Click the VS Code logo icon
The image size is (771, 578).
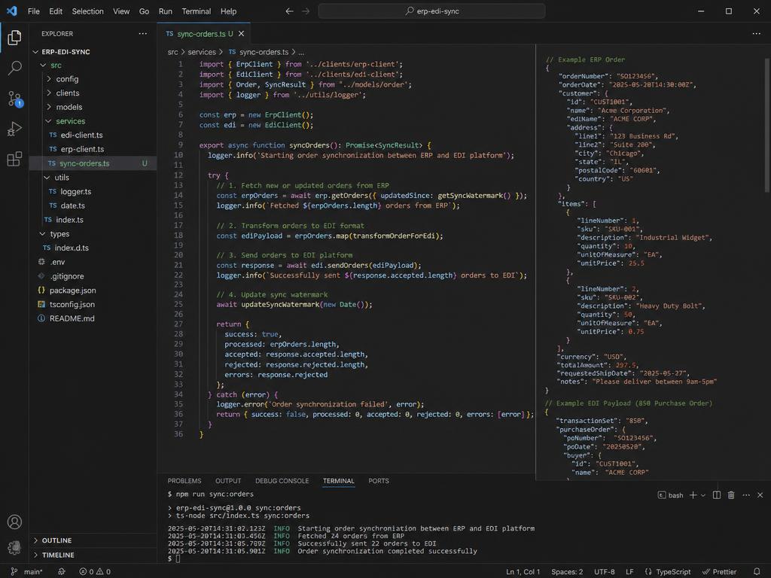click(x=11, y=11)
